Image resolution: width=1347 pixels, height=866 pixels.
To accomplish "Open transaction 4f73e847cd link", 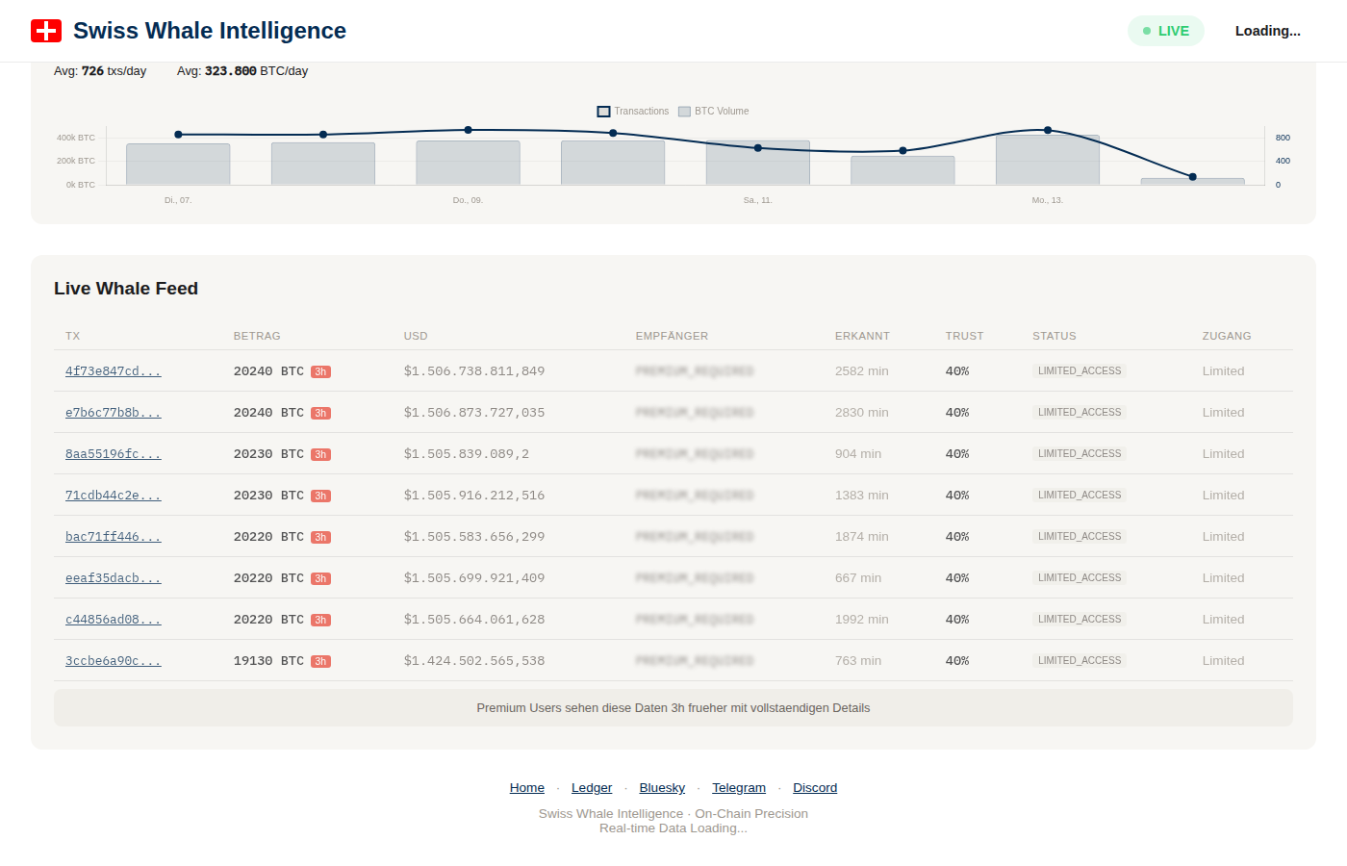I will coord(113,371).
